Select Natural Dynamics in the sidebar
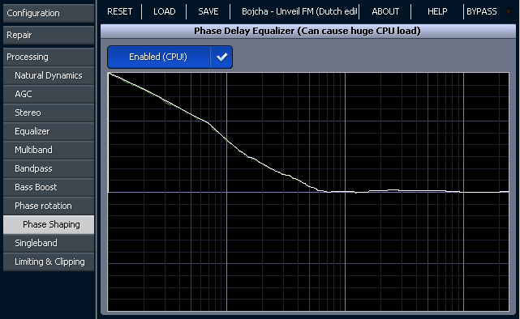Viewport: 520px width, 319px height. [49, 75]
